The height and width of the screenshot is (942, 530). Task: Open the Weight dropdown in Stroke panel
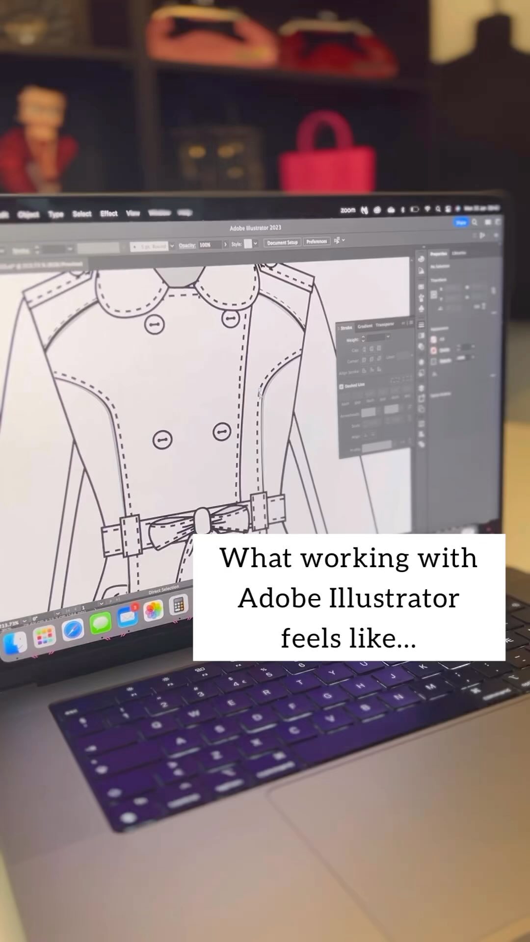(388, 337)
